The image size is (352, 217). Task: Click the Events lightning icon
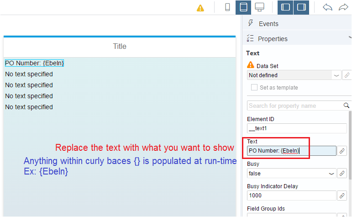coord(251,23)
